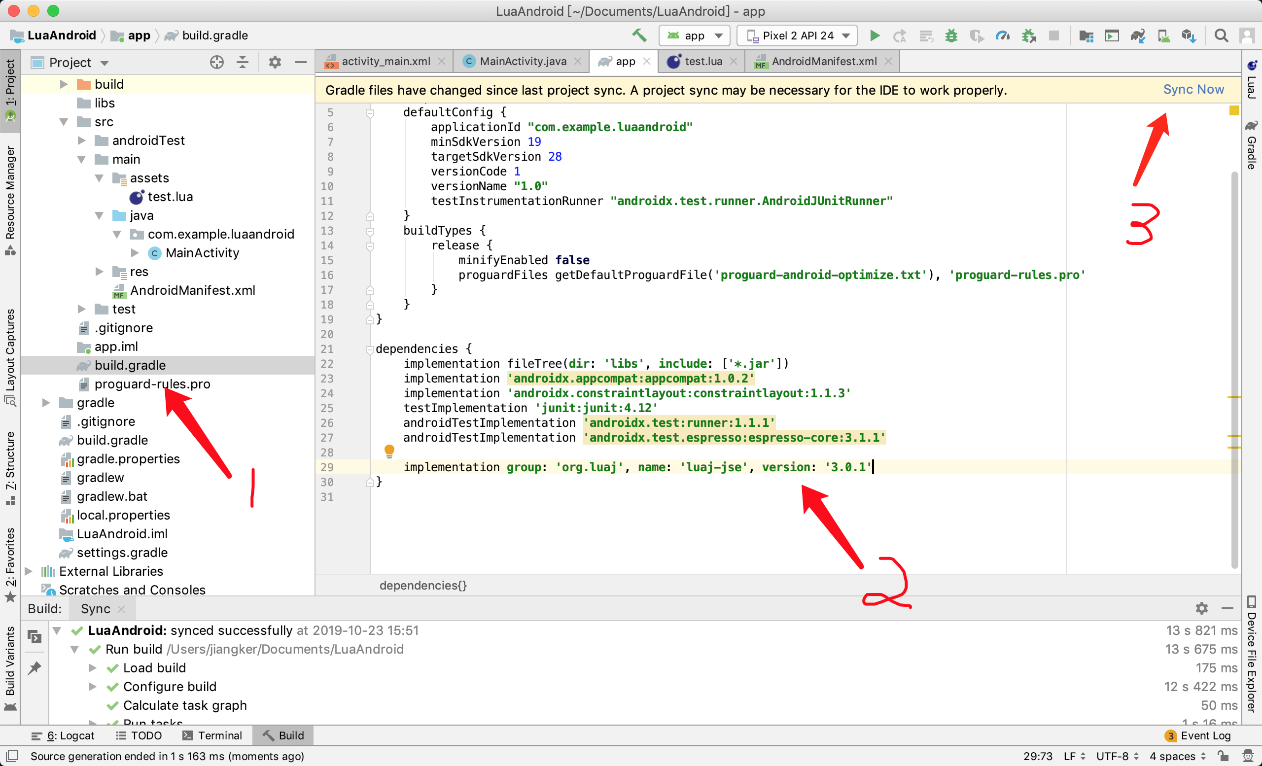1262x766 pixels.
Task: Toggle the Gradle tool window
Action: pos(1252,145)
